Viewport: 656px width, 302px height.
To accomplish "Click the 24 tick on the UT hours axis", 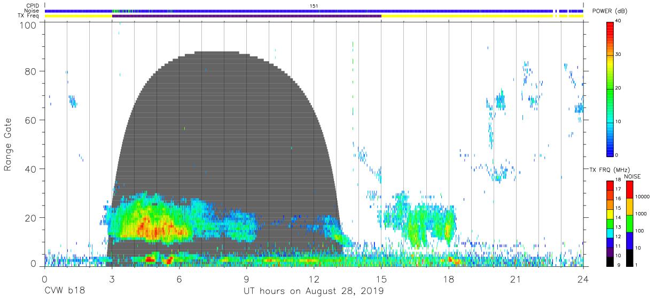I will [583, 279].
